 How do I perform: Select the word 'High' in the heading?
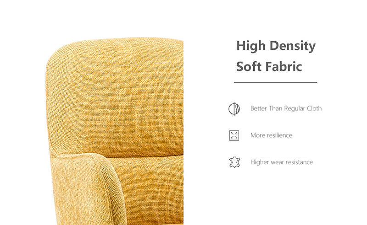251,46
